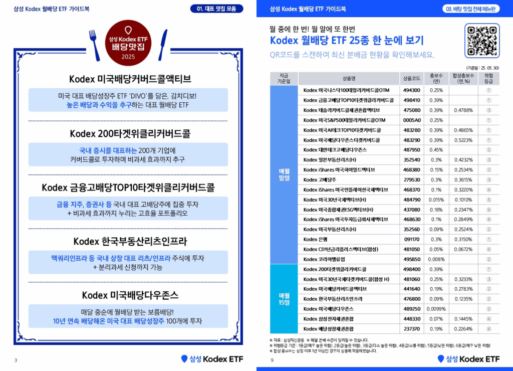Click the title Kodex 월배당 ETF 25종 한 눈에 보기

(347, 41)
